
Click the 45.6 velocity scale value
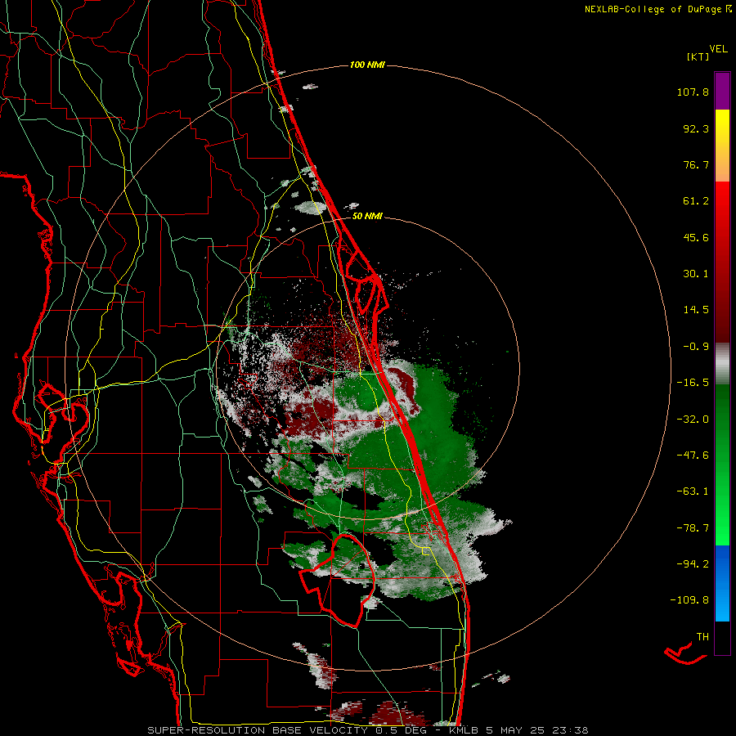[x=696, y=237]
